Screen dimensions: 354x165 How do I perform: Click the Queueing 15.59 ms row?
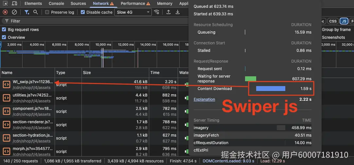[252, 32]
